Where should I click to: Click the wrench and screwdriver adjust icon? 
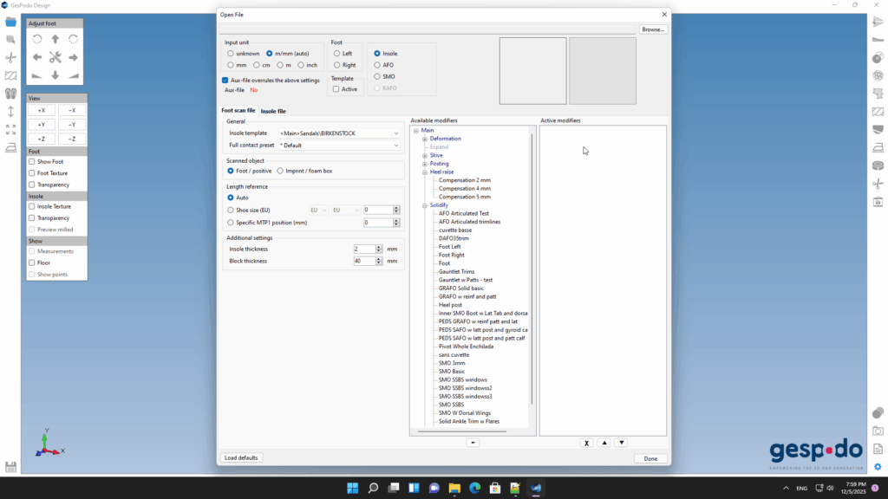(x=55, y=57)
